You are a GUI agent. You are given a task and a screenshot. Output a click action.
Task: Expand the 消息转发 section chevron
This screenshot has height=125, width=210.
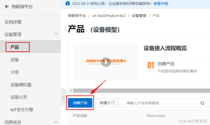pos(56,122)
